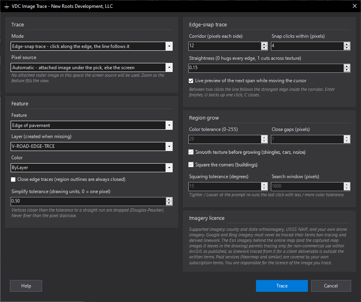Click the Cancel button
The width and height of the screenshot is (361, 302).
point(331,286)
